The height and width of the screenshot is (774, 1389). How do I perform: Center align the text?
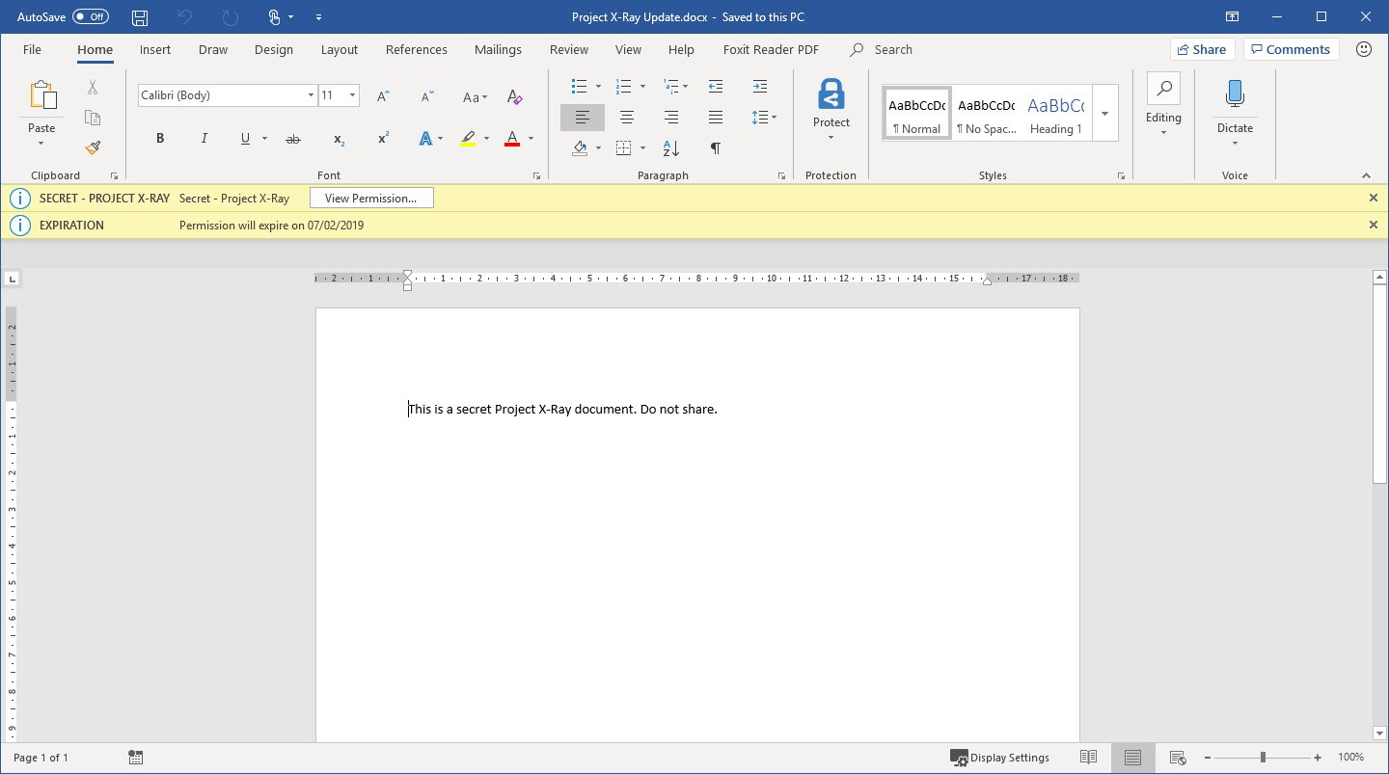pyautogui.click(x=627, y=118)
